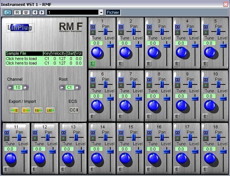Toggle the loop icon on pad 15
230x176 pixels.
pyautogui.click(x=121, y=133)
